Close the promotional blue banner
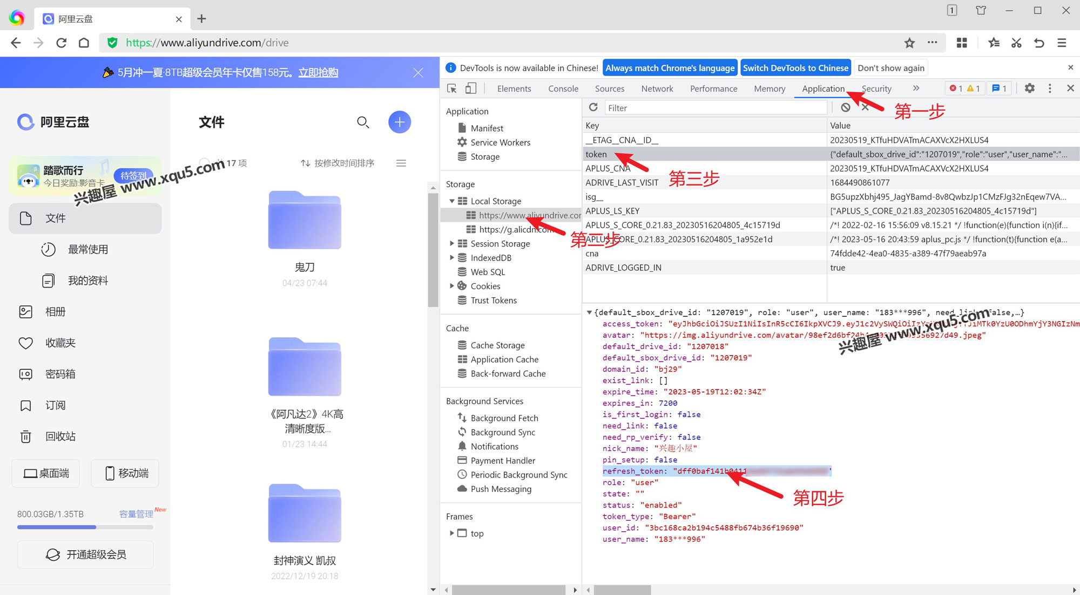 pos(418,72)
